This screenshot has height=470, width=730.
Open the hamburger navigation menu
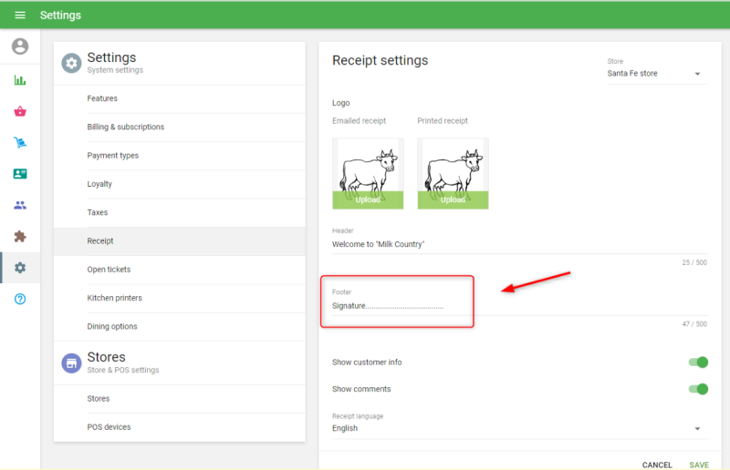pyautogui.click(x=20, y=15)
